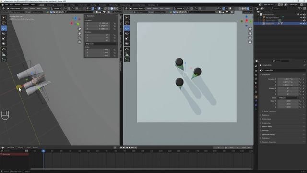The height and width of the screenshot is (173, 307).
Task: Click navigation gizmo in right viewport
Action: [247, 21]
